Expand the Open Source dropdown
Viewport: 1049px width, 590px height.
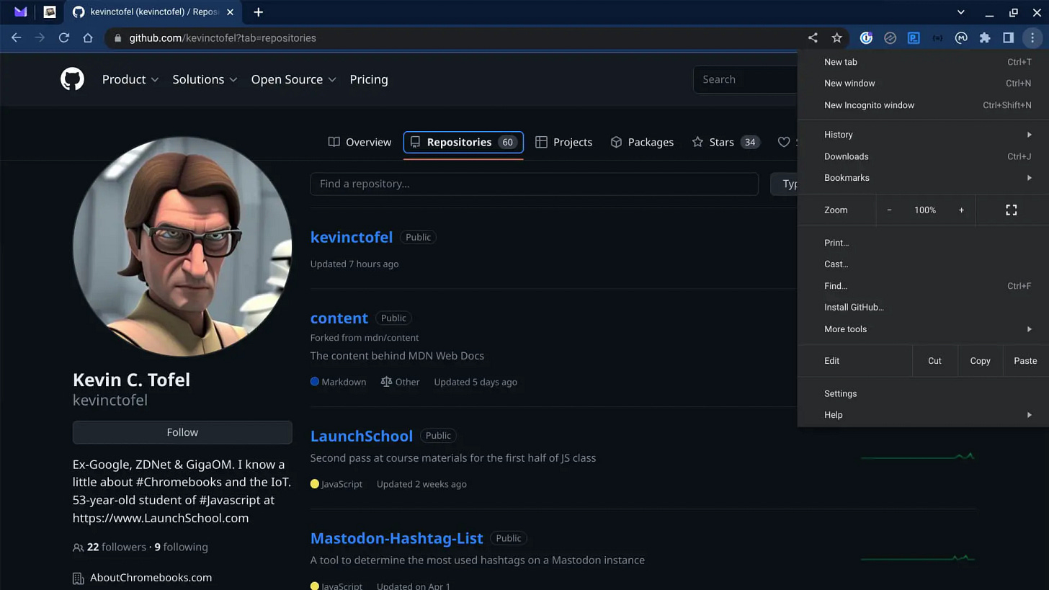[293, 79]
